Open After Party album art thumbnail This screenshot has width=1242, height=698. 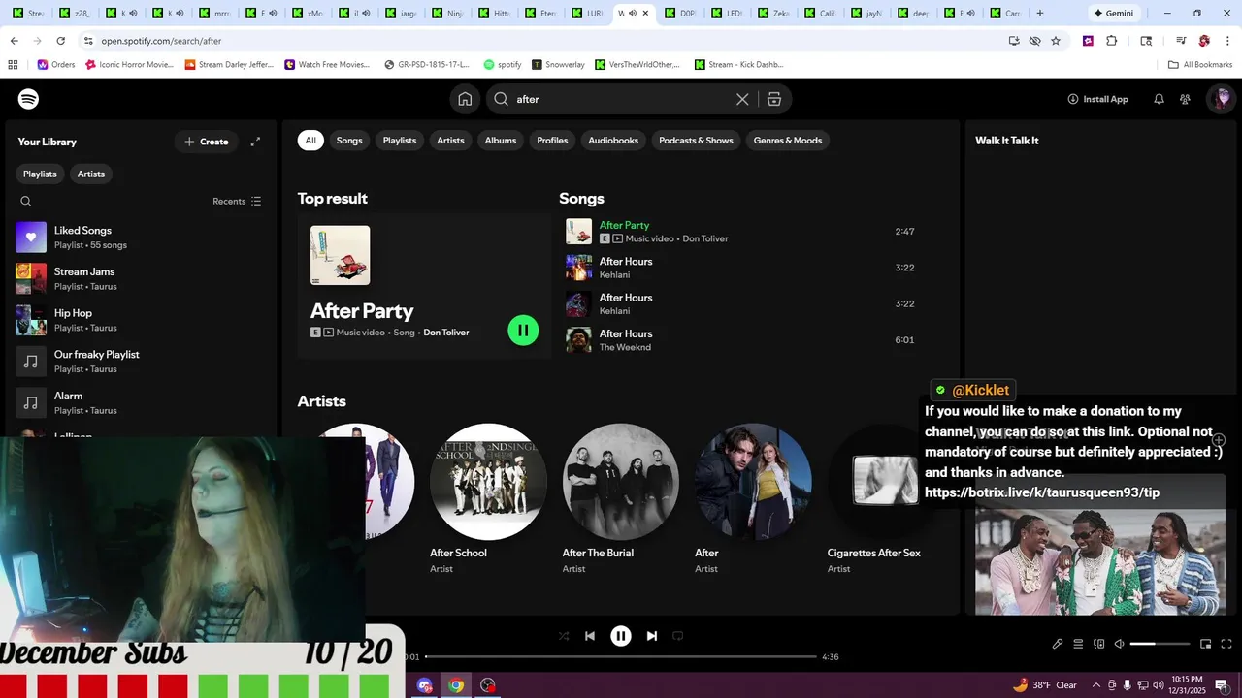340,255
